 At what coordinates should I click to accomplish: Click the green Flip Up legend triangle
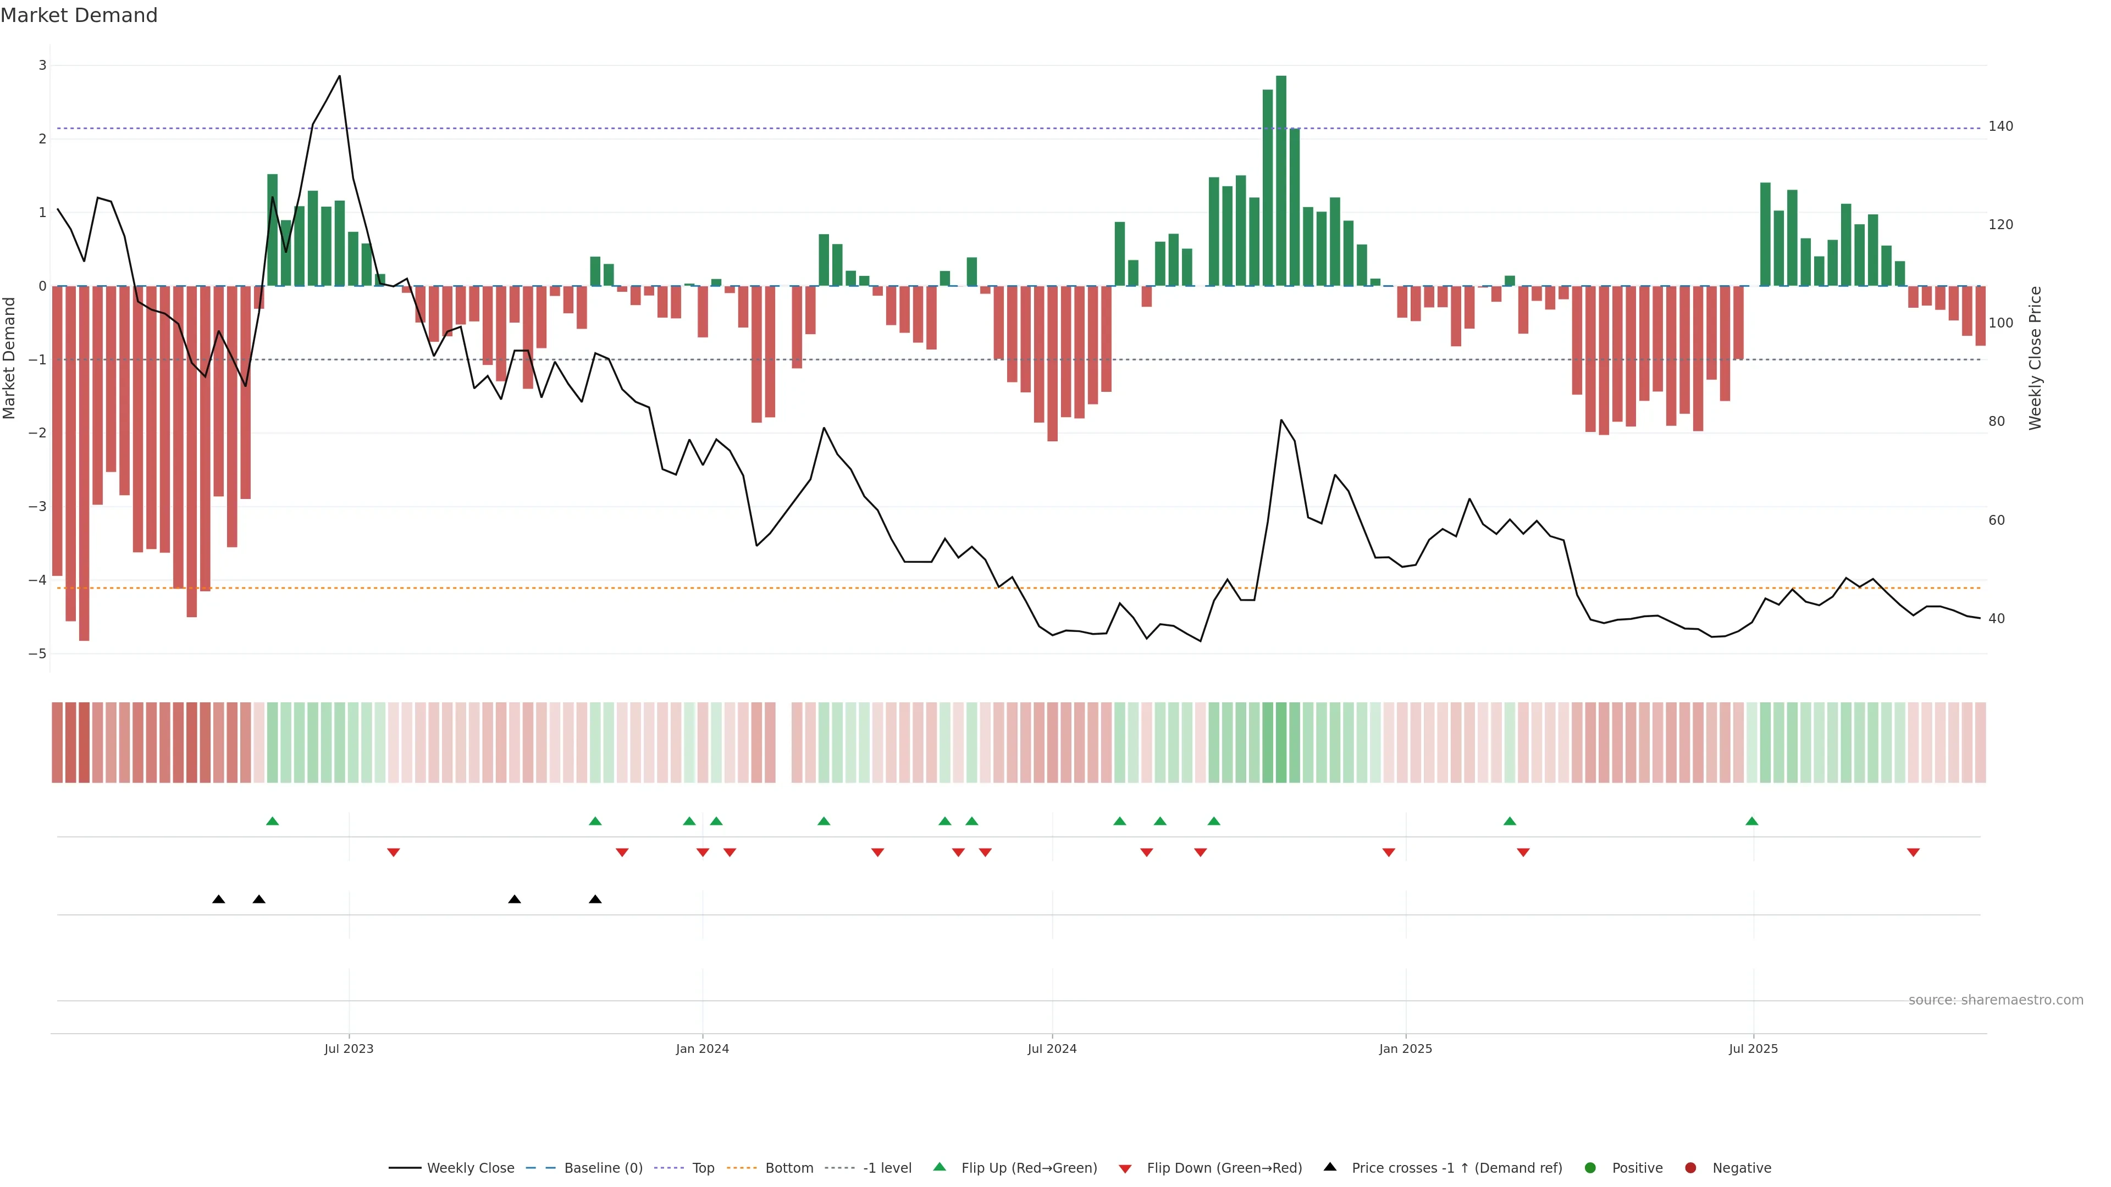tap(939, 1167)
